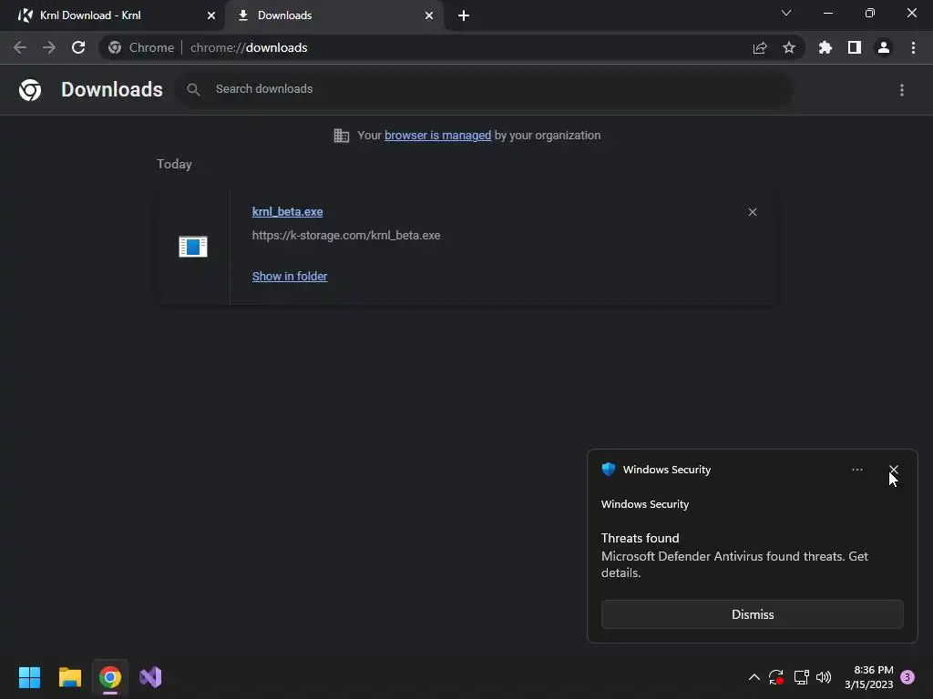Click the Chrome logo in Downloads header

(30, 90)
